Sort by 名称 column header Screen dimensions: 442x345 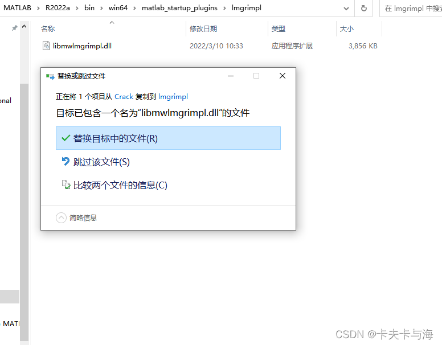48,28
